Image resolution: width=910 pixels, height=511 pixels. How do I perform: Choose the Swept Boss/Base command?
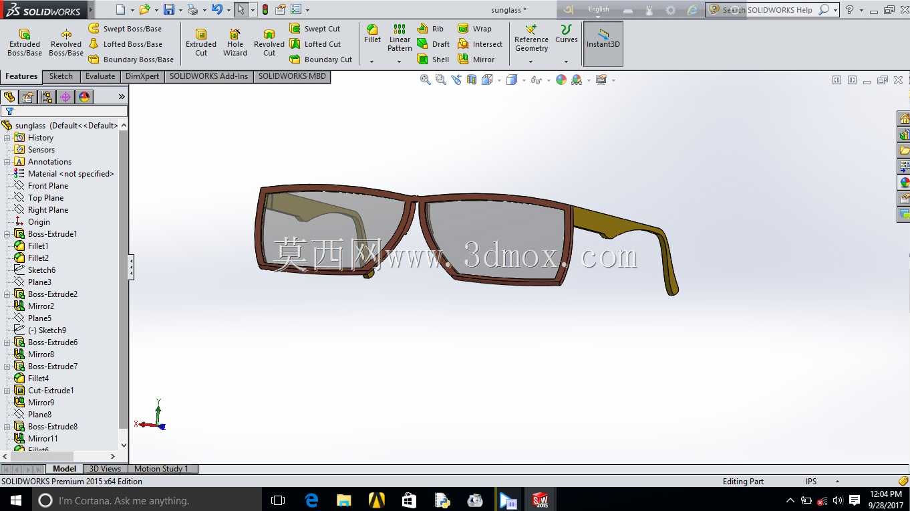[126, 29]
